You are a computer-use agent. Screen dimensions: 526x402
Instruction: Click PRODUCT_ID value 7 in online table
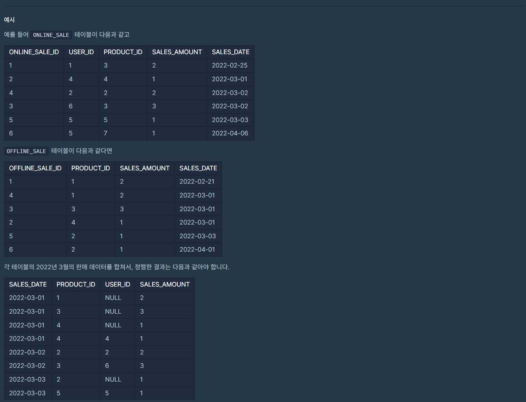coord(105,133)
